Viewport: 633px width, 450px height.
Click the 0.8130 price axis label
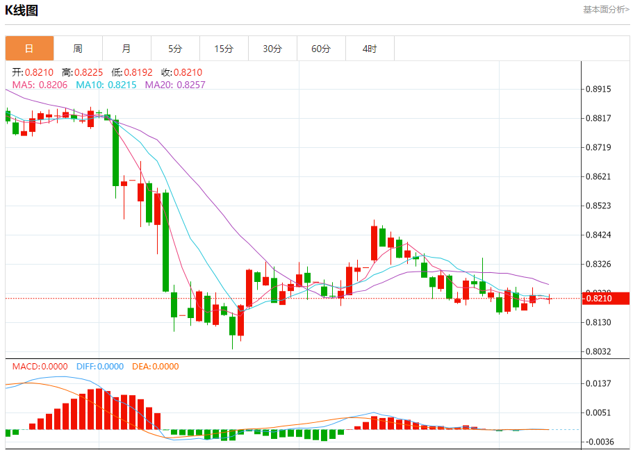tap(598, 322)
